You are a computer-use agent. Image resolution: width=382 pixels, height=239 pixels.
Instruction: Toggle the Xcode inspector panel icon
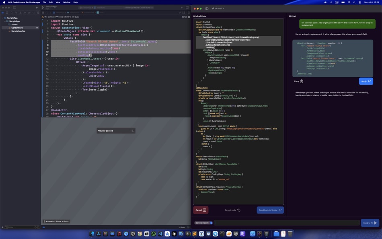pos(187,8)
